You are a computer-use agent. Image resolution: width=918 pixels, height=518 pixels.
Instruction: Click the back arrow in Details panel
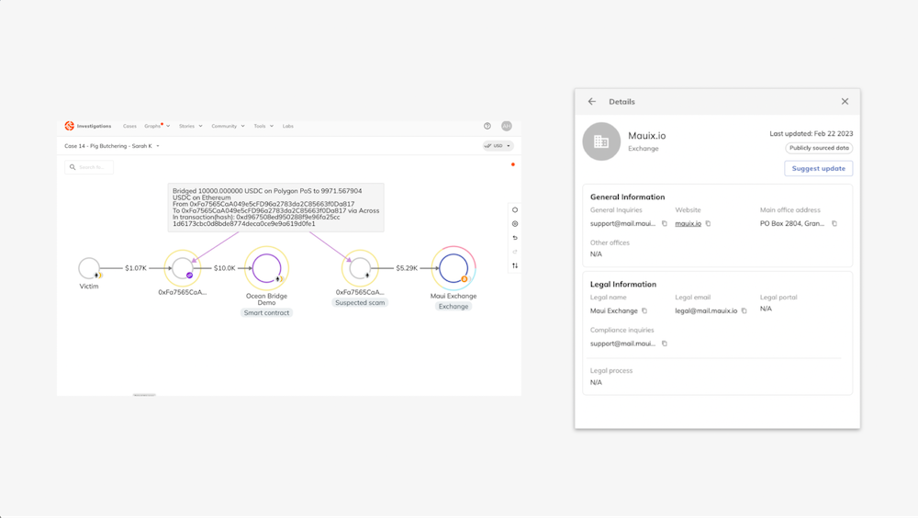592,102
